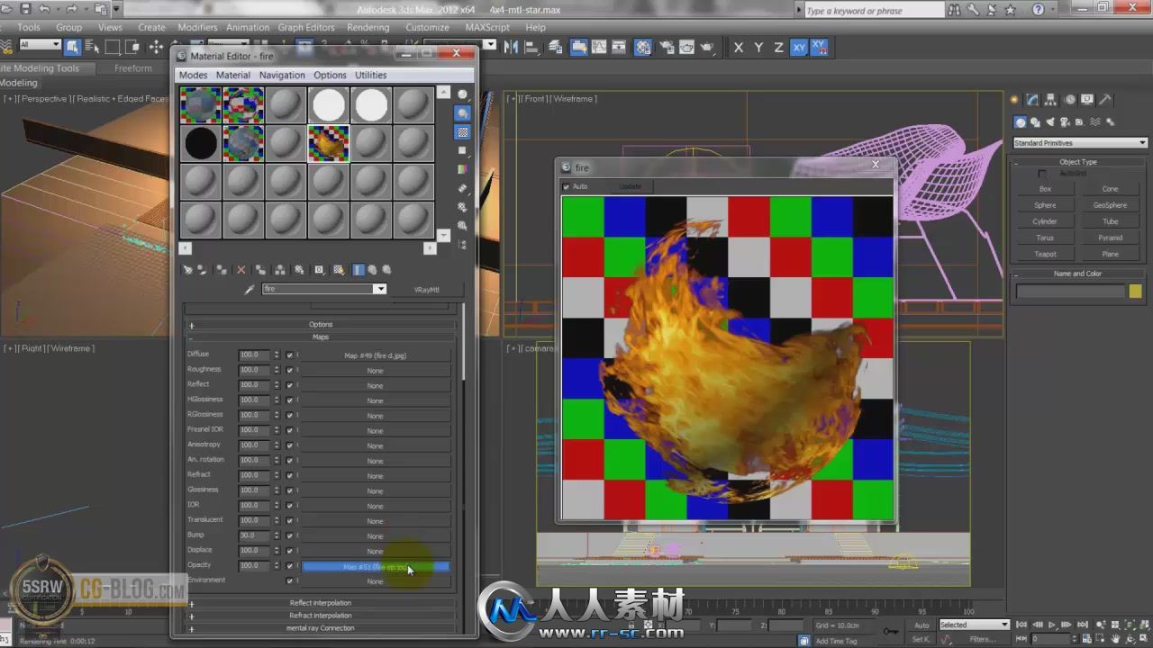Open Navigation menu in Material Editor

282,75
